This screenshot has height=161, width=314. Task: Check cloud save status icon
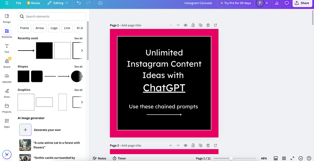[x=100, y=3]
